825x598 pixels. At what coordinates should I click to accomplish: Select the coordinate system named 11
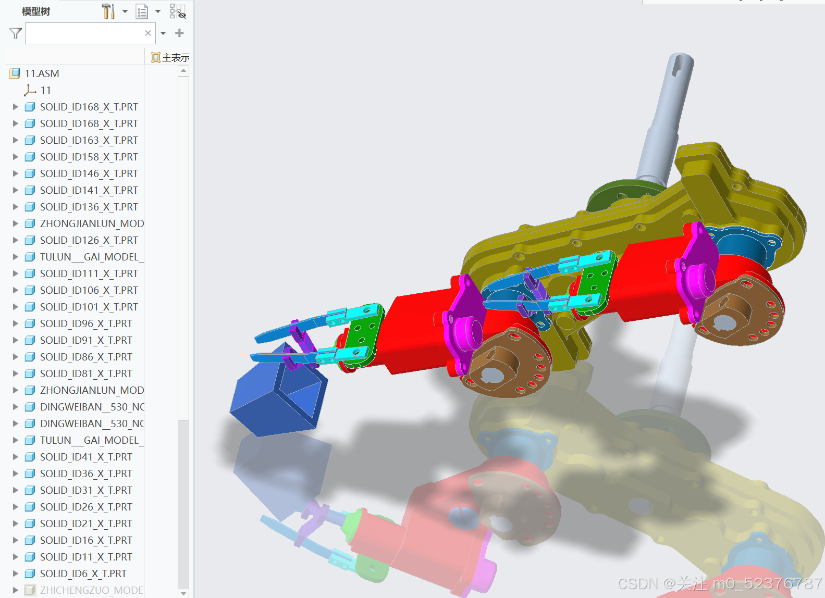(46, 90)
